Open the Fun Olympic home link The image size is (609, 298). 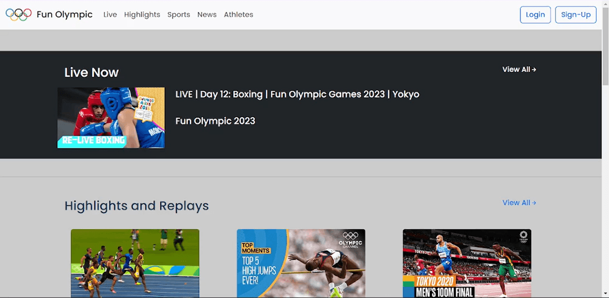point(64,15)
